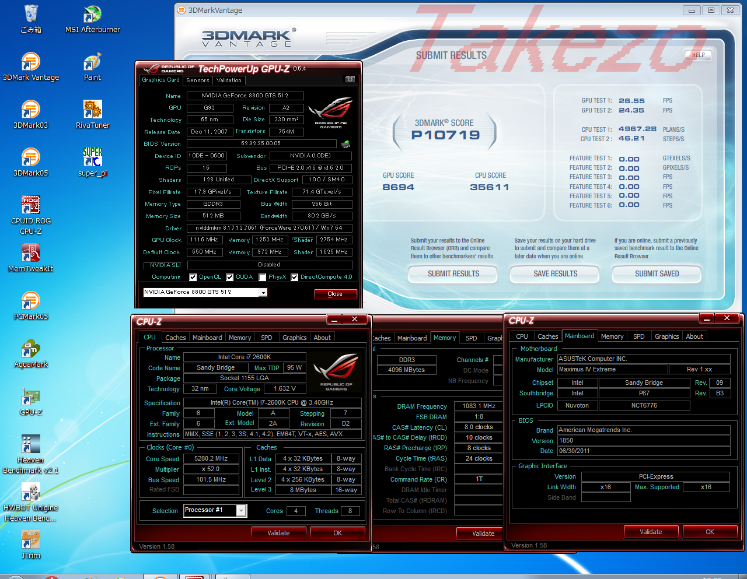
Task: Open Graphics tab in right CPU-Z window
Action: pyautogui.click(x=666, y=336)
